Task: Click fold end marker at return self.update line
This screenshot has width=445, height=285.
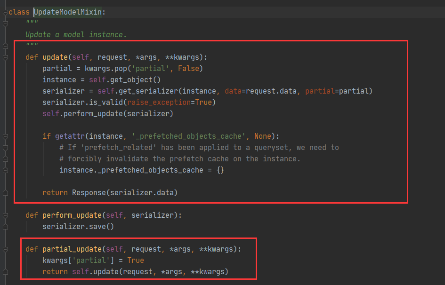Action: click(5, 272)
